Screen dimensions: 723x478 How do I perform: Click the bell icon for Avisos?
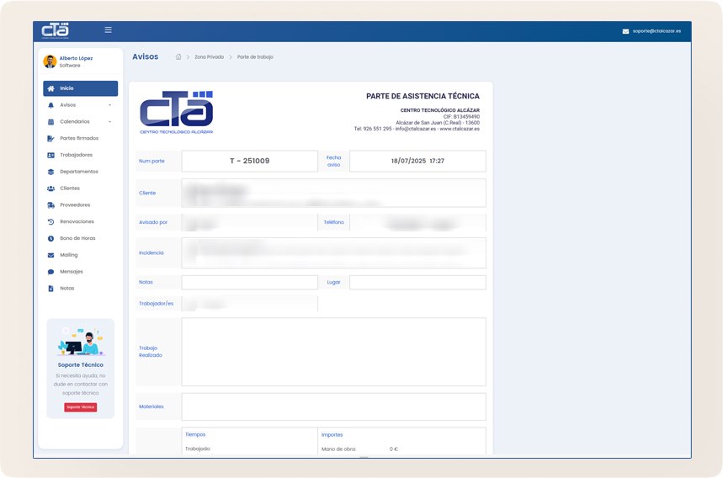(51, 105)
